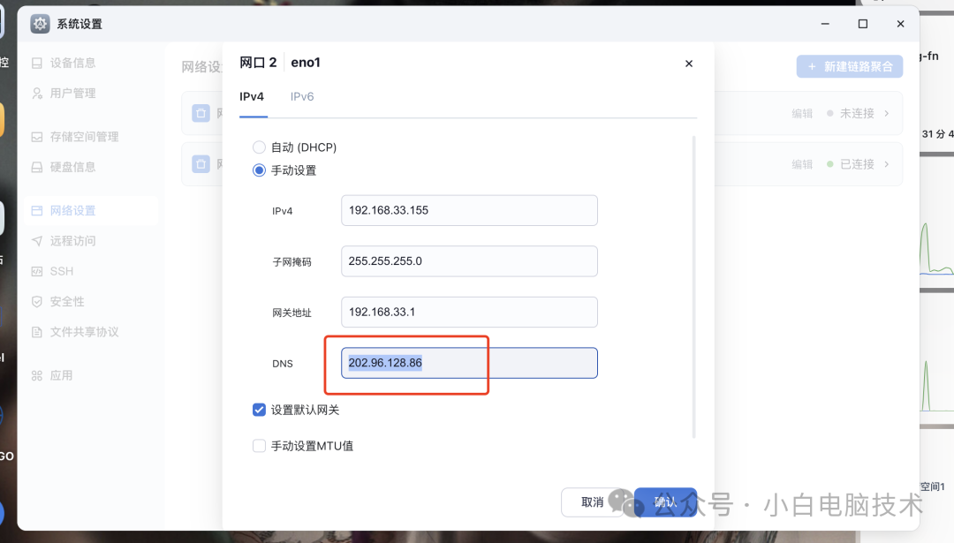Click the 确认 button to confirm
The height and width of the screenshot is (543, 954).
click(665, 502)
